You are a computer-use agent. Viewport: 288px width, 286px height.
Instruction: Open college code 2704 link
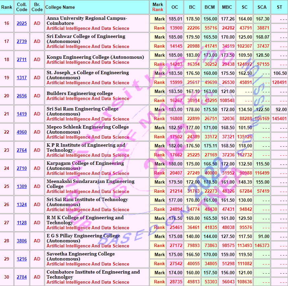coord(22,277)
